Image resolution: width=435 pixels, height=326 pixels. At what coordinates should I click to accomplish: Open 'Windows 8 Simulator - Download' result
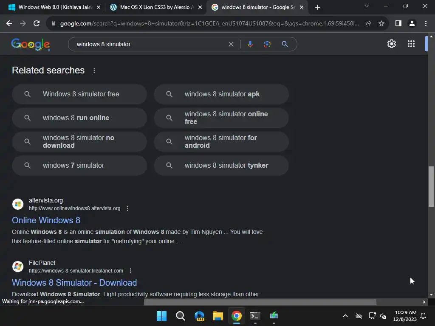tap(74, 283)
